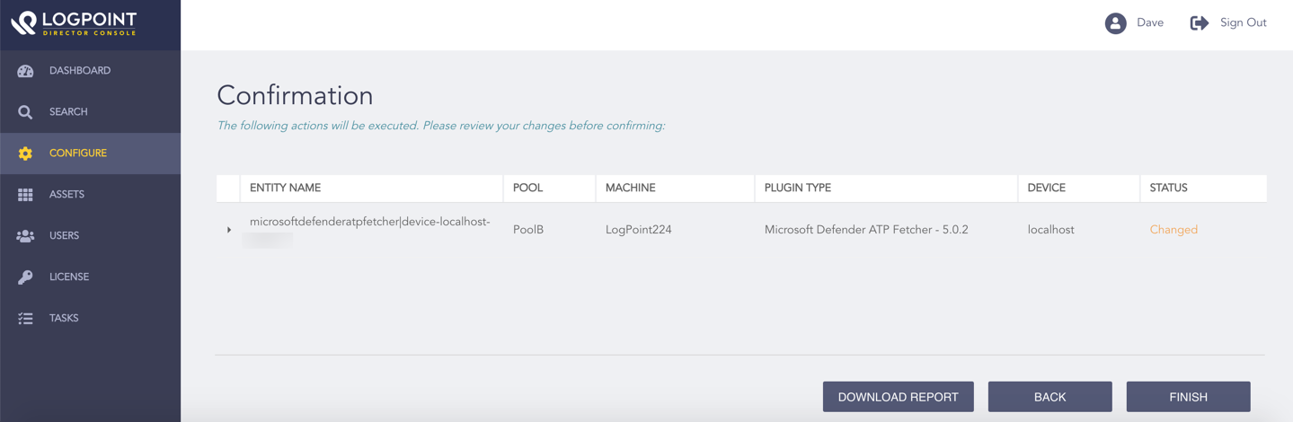The image size is (1293, 422).
Task: Click the Sign Out link text
Action: (x=1243, y=23)
